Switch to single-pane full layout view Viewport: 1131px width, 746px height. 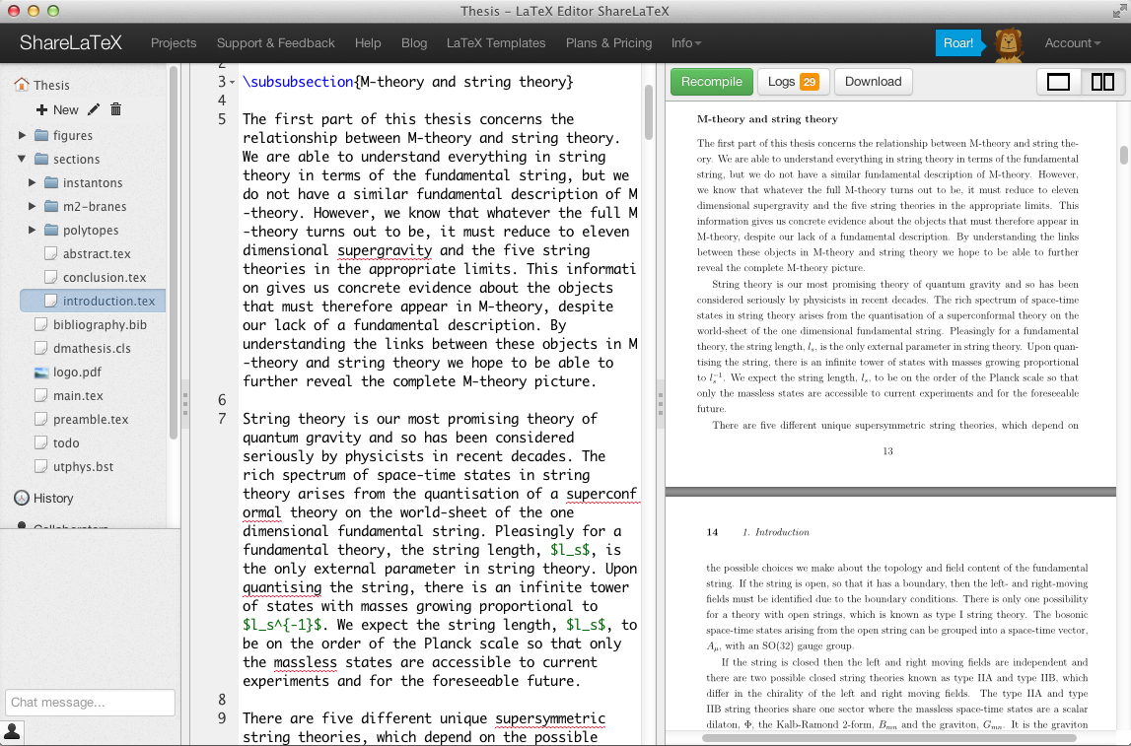click(1058, 82)
